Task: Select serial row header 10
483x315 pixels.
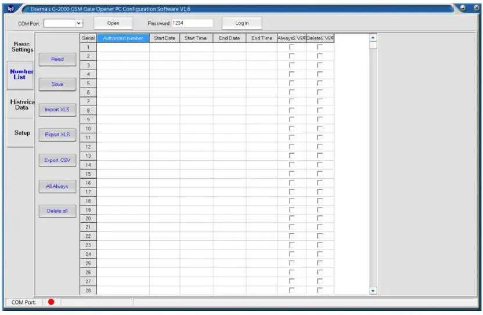Action: coord(88,128)
